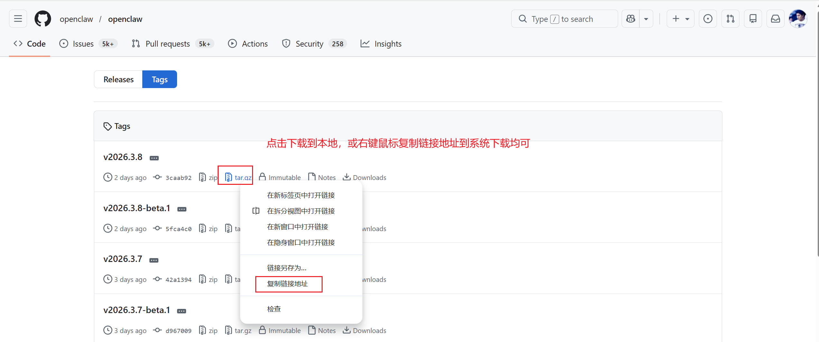This screenshot has width=819, height=342.
Task: Open the global navigation hamburger menu
Action: tap(18, 18)
